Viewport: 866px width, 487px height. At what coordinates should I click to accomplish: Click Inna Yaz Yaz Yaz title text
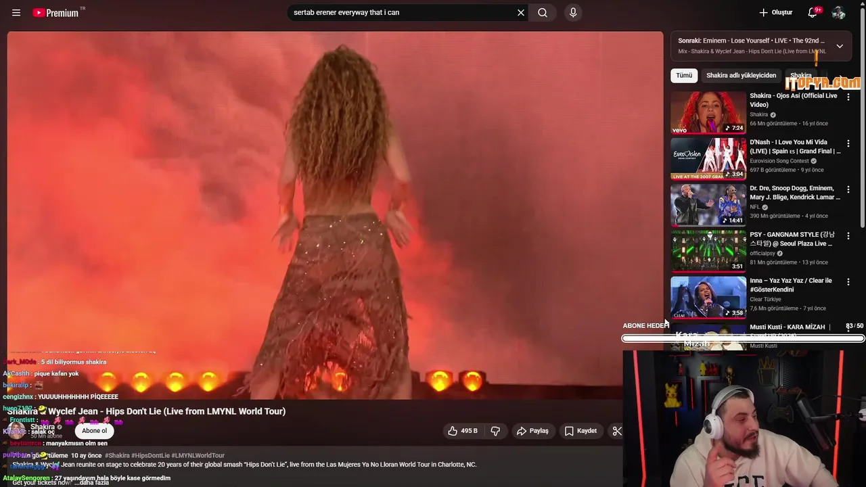pyautogui.click(x=791, y=285)
